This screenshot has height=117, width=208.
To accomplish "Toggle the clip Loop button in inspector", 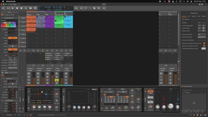I will click(13, 38).
